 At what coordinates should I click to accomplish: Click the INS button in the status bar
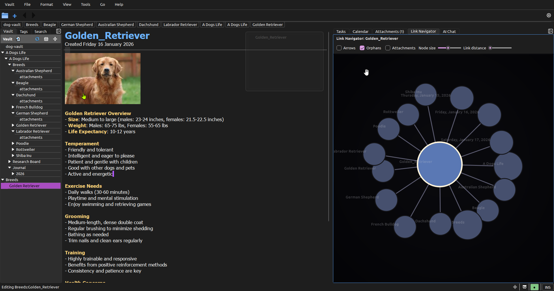(x=547, y=287)
